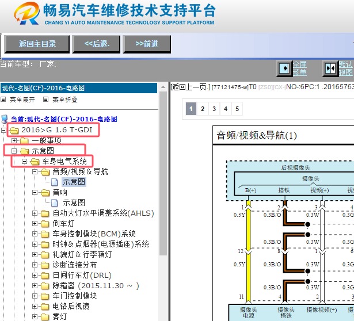
Task: Expand the 日间行车灯(DRL) node
Action: click(35, 275)
